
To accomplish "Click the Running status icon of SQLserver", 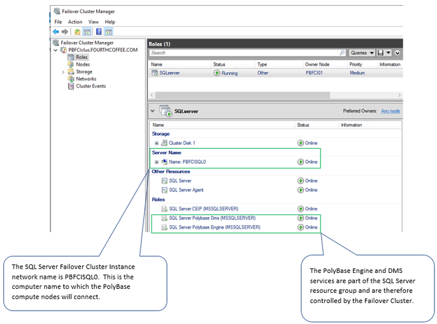I will click(217, 73).
